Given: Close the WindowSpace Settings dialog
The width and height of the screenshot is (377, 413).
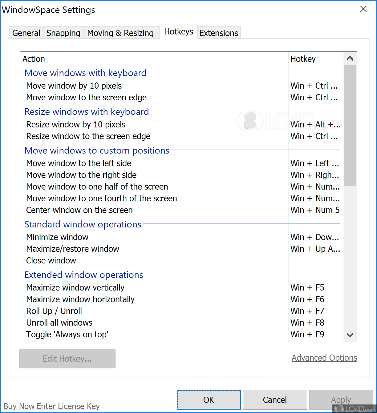Looking at the screenshot, I should click(363, 9).
